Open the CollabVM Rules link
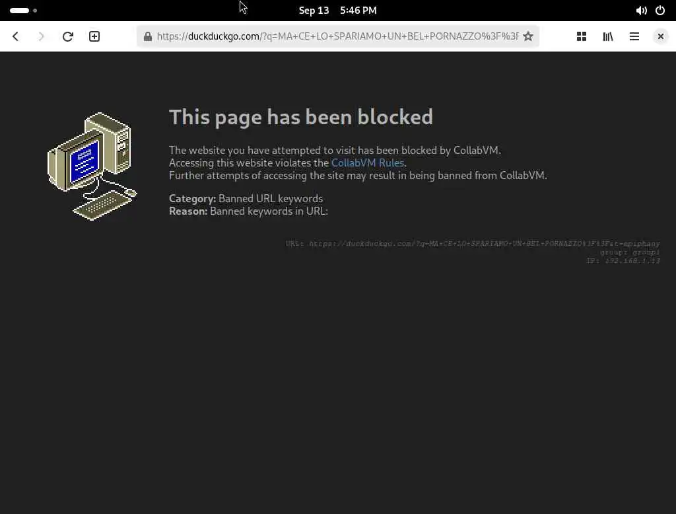Image resolution: width=676 pixels, height=514 pixels. pos(367,163)
